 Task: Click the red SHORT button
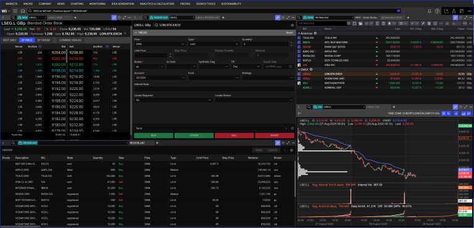coord(275,136)
